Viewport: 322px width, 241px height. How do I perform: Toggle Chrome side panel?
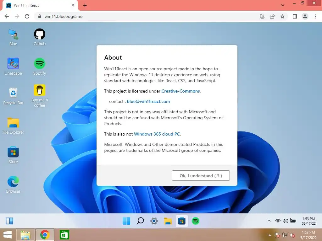[295, 16]
